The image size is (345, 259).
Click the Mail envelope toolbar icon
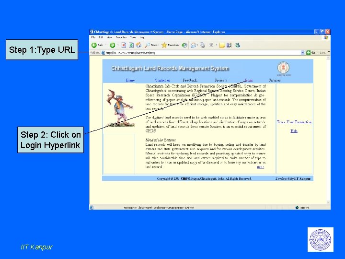193,45
